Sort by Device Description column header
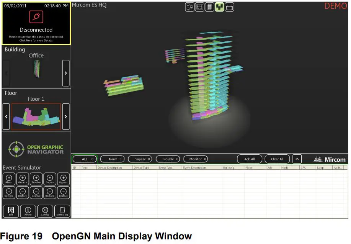 (x=114, y=168)
